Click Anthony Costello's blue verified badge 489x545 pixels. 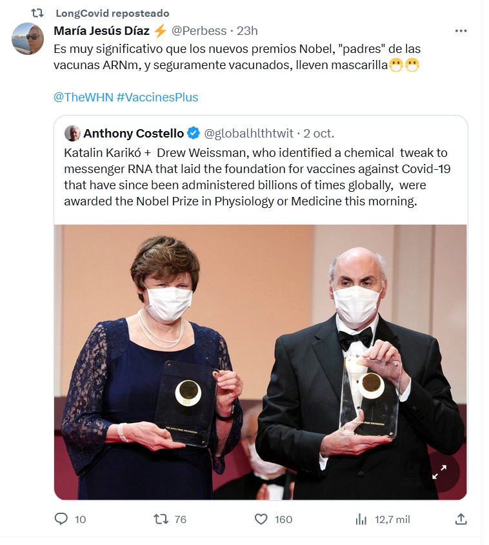tap(194, 134)
